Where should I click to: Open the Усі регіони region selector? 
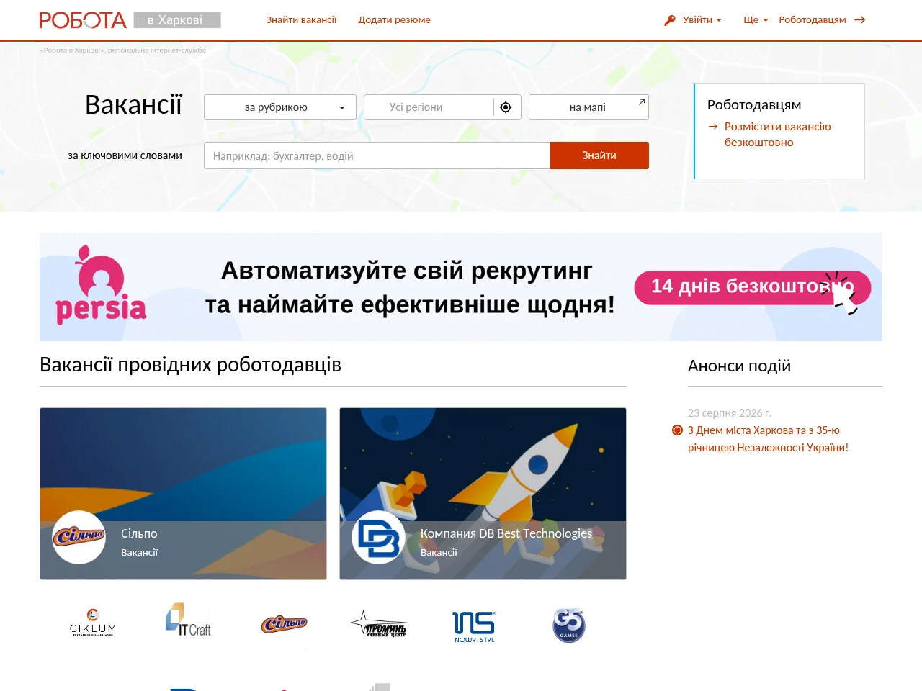point(429,107)
